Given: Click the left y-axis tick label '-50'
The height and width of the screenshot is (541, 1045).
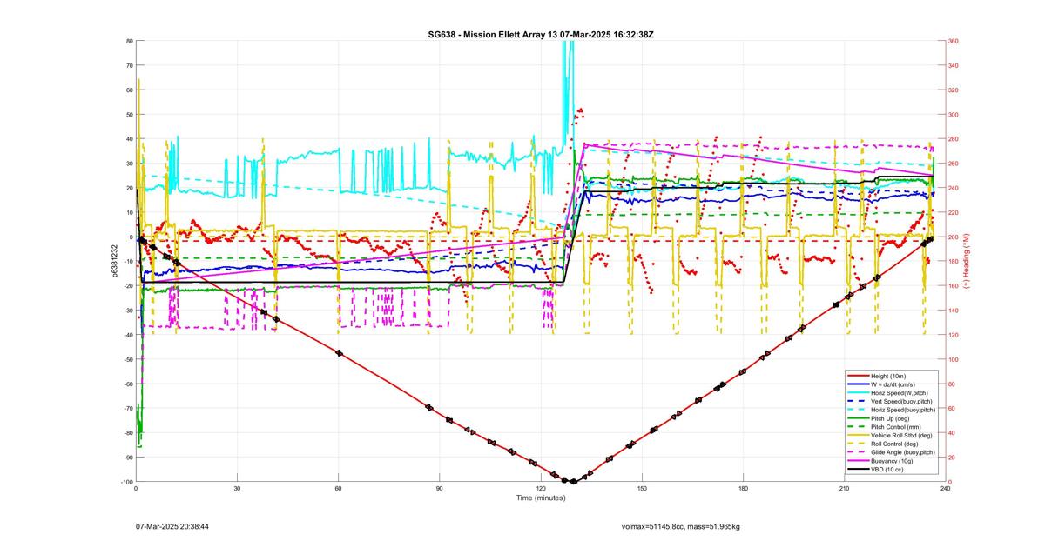Looking at the screenshot, I should (x=128, y=359).
